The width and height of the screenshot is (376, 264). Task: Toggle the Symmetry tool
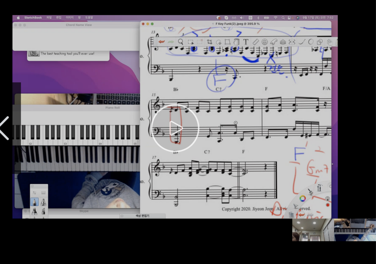coord(292,42)
